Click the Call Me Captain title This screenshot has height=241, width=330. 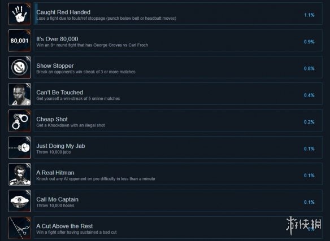click(57, 199)
